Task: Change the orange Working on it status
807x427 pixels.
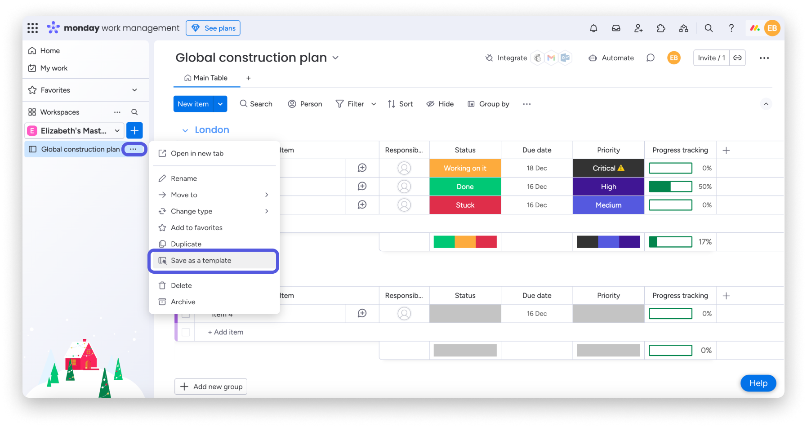Action: point(465,168)
